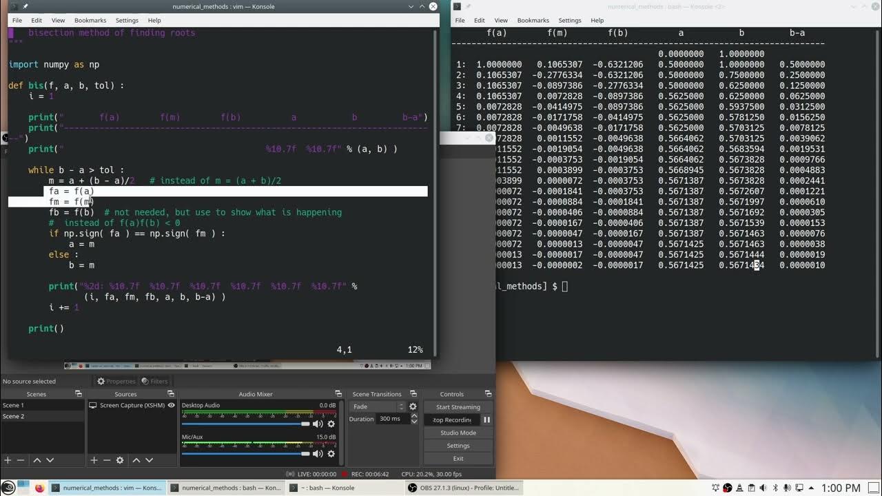Open Mic/Aux settings gear
This screenshot has height=496, width=882.
(331, 453)
